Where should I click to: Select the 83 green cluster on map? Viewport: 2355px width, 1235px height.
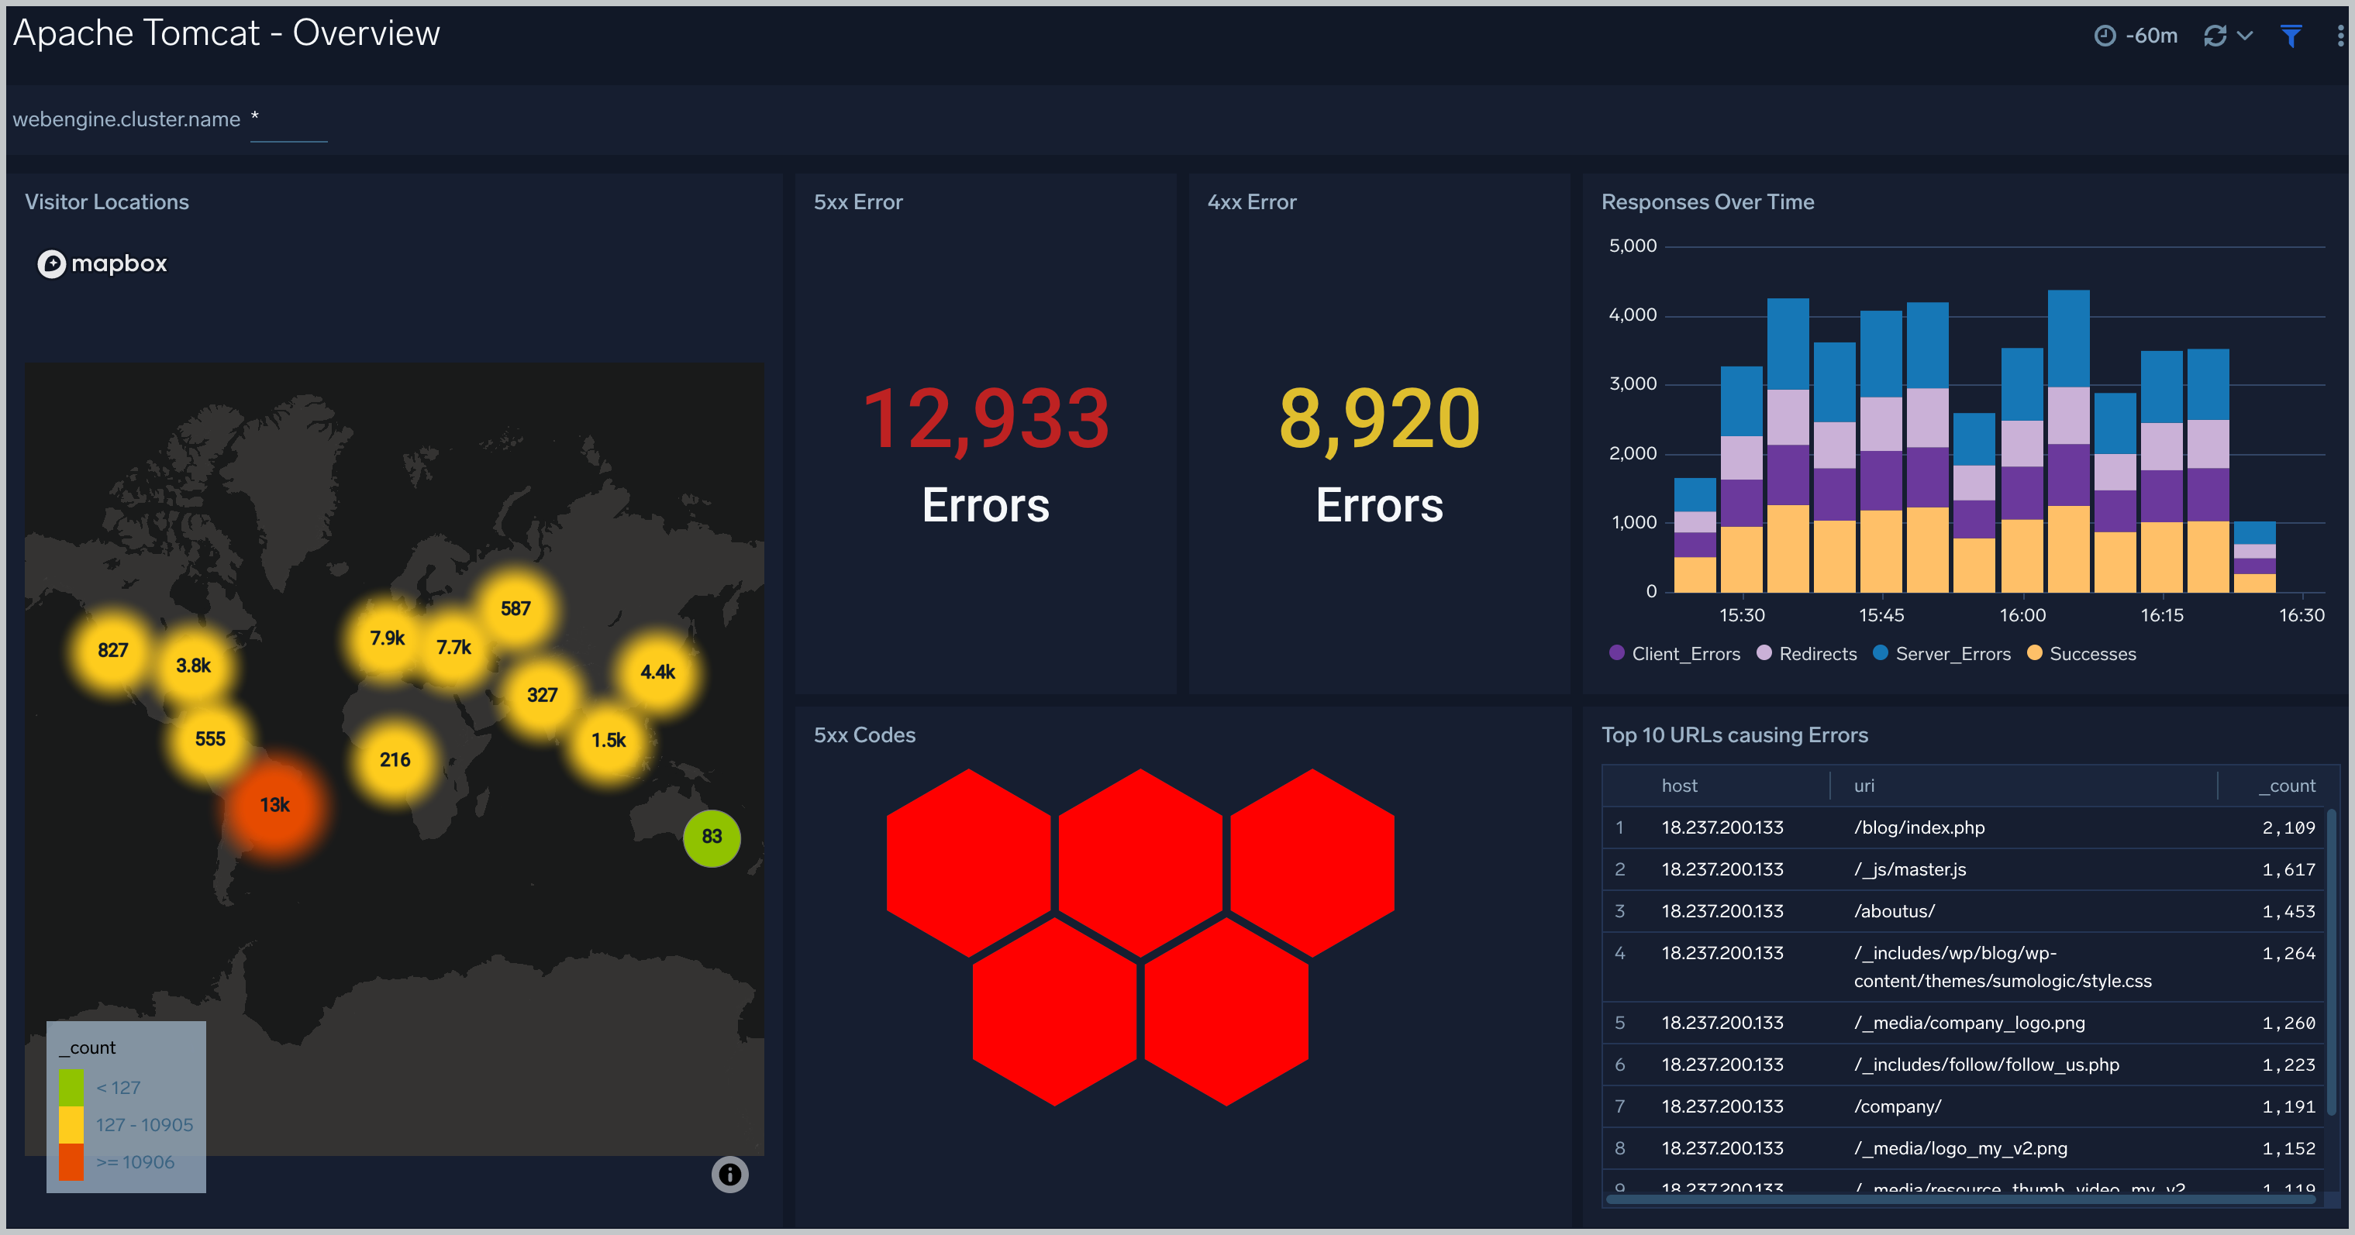[712, 837]
